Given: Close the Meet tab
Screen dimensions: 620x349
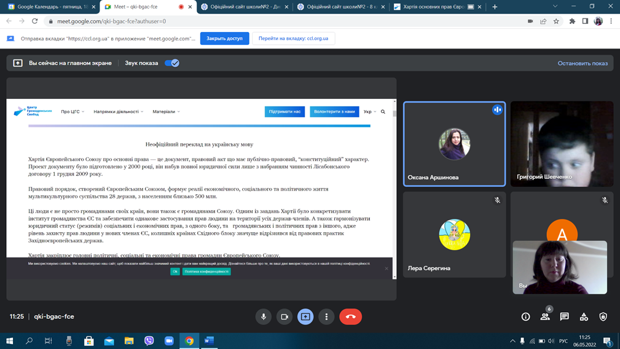Looking at the screenshot, I should point(190,7).
